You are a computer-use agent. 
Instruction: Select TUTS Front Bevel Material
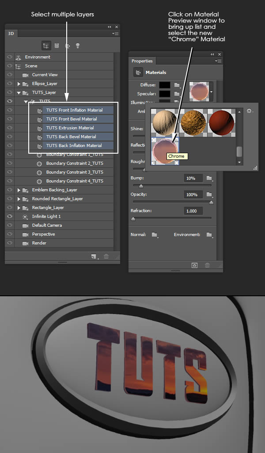pyautogui.click(x=78, y=119)
